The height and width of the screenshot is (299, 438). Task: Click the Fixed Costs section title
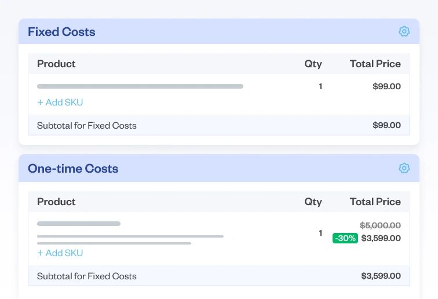click(x=61, y=32)
